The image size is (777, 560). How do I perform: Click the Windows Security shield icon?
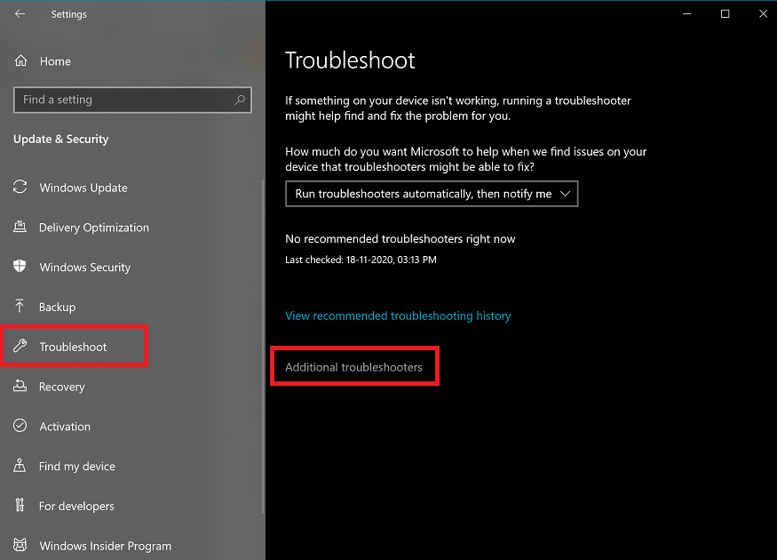[x=20, y=267]
